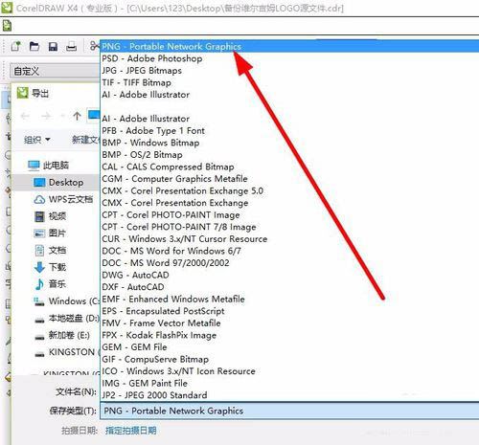Choose BMP - OS/2 Bitmap format

[x=143, y=155]
